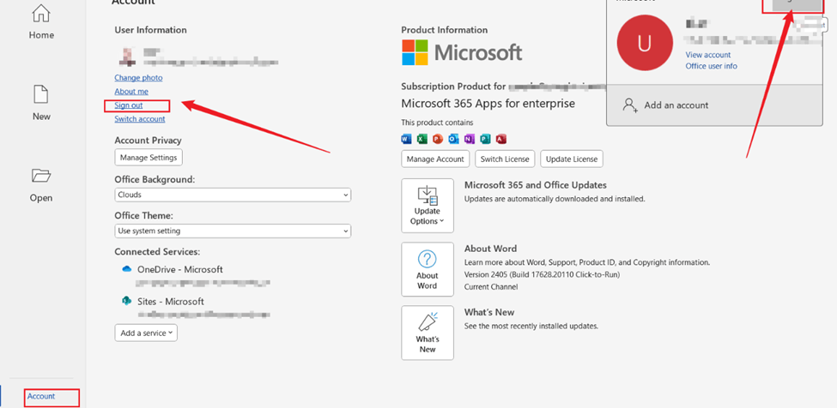This screenshot has width=837, height=408.
Task: Click the Update License button
Action: pyautogui.click(x=572, y=159)
